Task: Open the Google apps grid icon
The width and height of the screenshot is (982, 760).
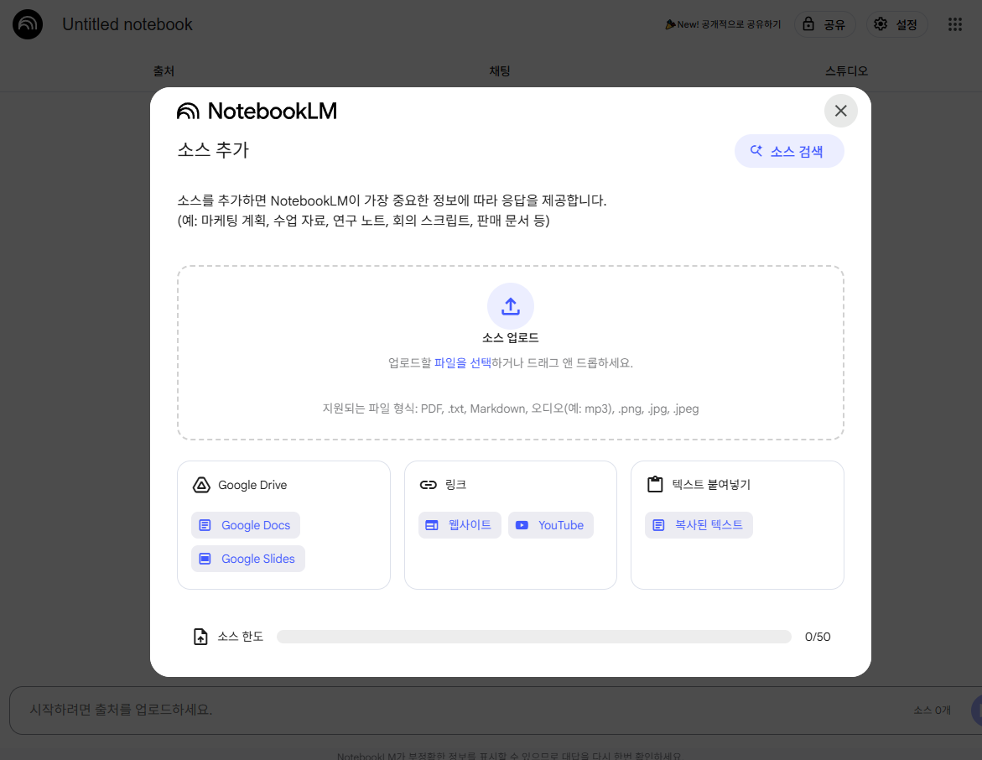Action: tap(954, 24)
